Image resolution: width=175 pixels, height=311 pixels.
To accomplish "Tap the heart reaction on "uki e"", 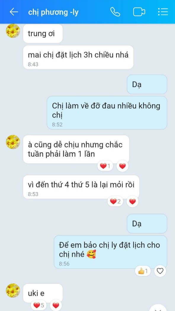I will coord(56,305).
